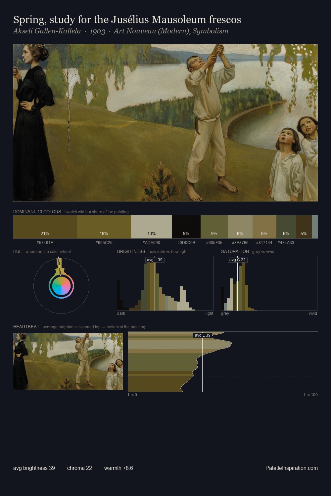Select the 8% swatch #8E8766
This screenshot has width=331, height=496.
(x=240, y=227)
